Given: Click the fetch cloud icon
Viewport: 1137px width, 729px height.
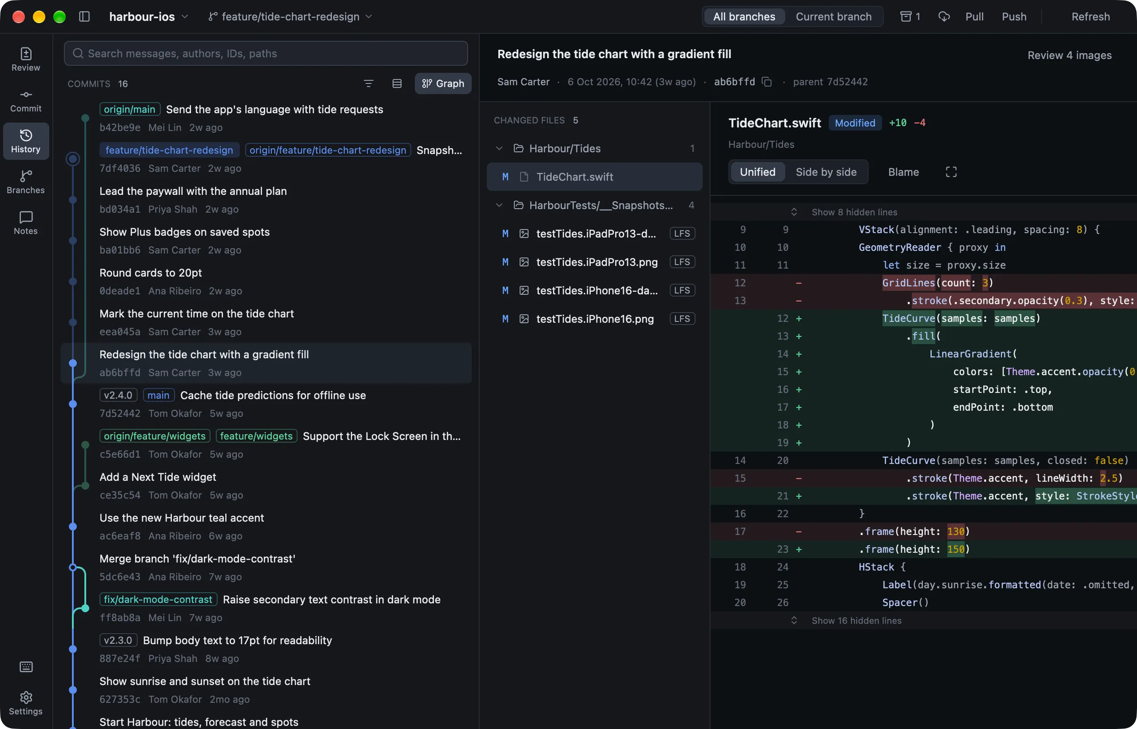Looking at the screenshot, I should point(944,16).
